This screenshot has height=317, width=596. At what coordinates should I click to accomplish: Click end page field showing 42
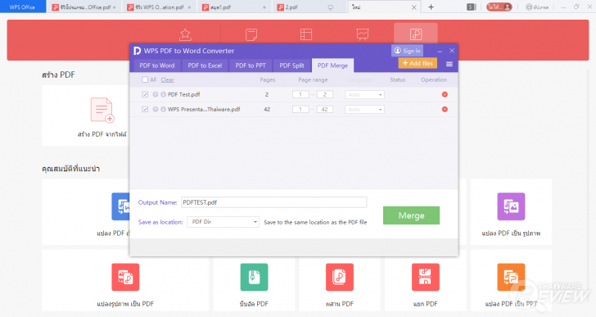point(324,109)
